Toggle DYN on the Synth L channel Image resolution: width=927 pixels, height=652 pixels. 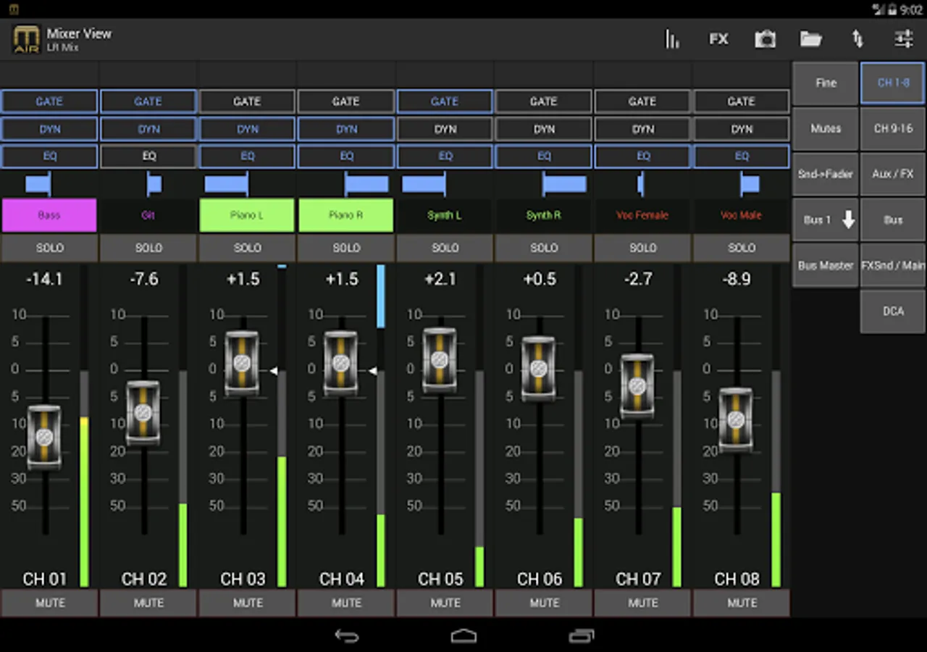coord(445,129)
